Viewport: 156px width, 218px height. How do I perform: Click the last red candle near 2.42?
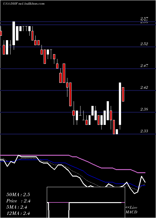click(123, 94)
